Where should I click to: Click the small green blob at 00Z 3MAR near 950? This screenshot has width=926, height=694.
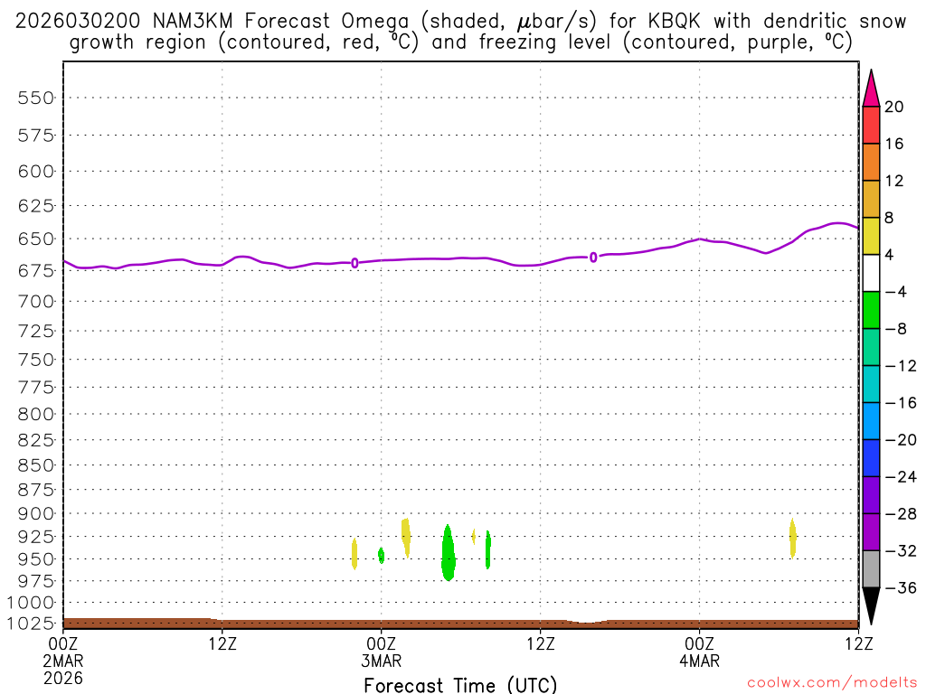click(x=382, y=556)
